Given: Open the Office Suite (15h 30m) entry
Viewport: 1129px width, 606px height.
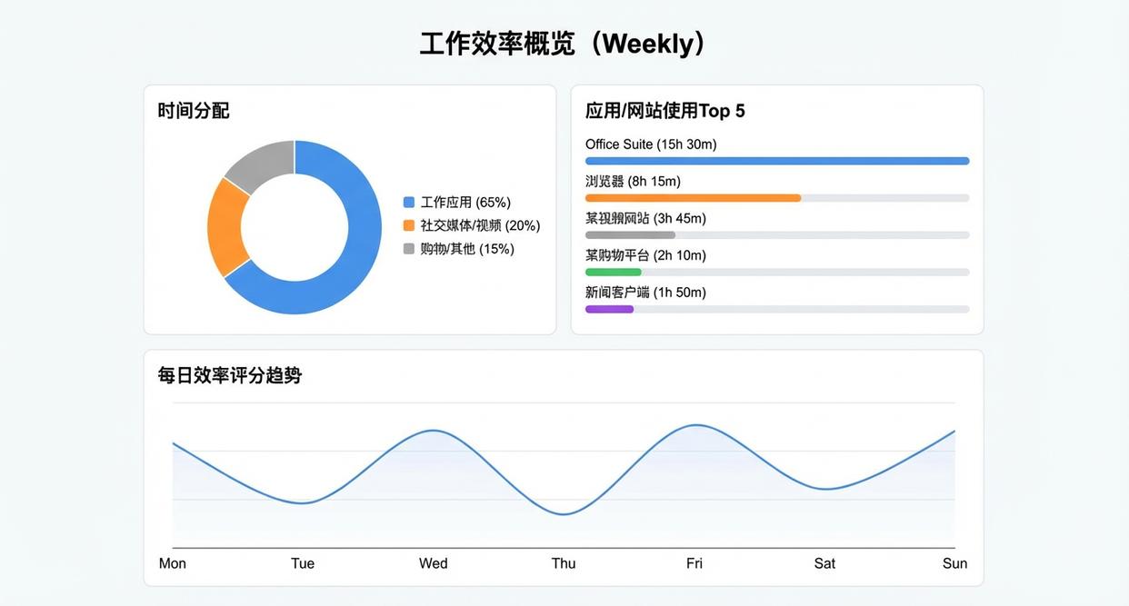Looking at the screenshot, I should coord(651,144).
